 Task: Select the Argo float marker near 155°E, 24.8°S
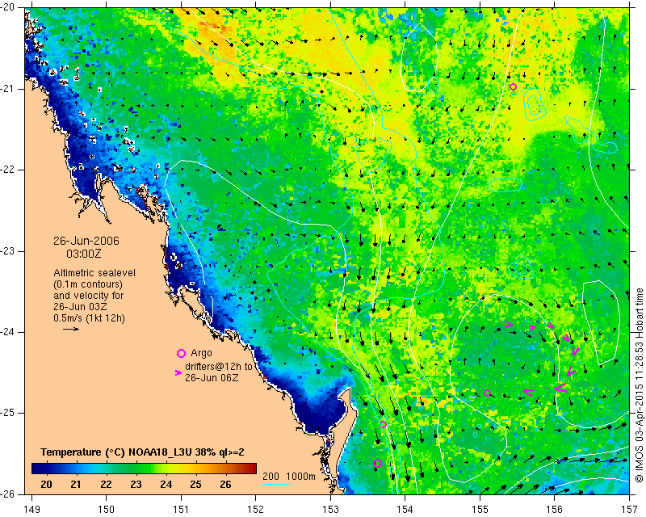pyautogui.click(x=488, y=393)
